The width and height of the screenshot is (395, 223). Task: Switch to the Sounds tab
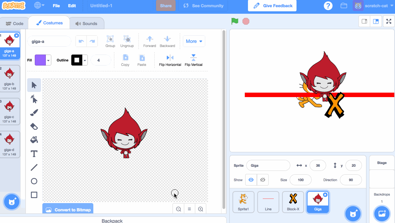point(86,24)
